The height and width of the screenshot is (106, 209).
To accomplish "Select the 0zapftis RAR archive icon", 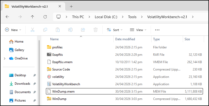I will coord(49,54).
